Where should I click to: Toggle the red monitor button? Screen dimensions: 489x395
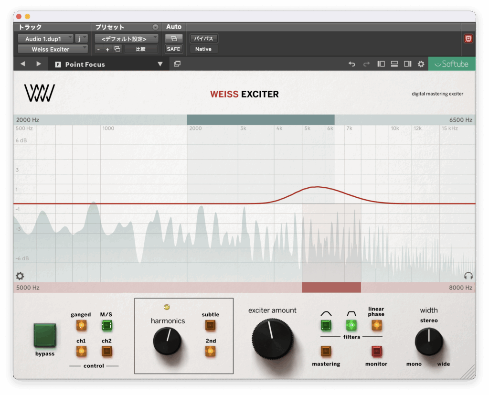coord(376,352)
